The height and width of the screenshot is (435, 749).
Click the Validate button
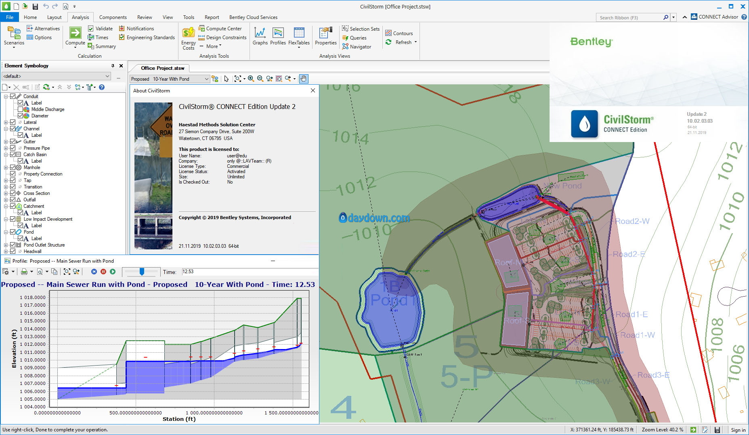(100, 29)
